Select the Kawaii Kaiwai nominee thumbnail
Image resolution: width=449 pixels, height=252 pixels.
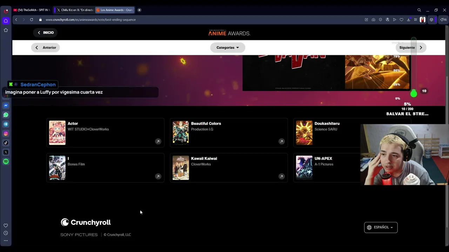point(181,168)
